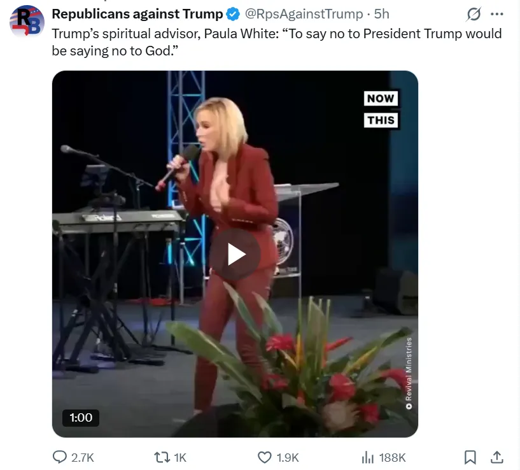This screenshot has height=470, width=520.
Task: Click the reply speech bubble icon
Action: (60, 457)
